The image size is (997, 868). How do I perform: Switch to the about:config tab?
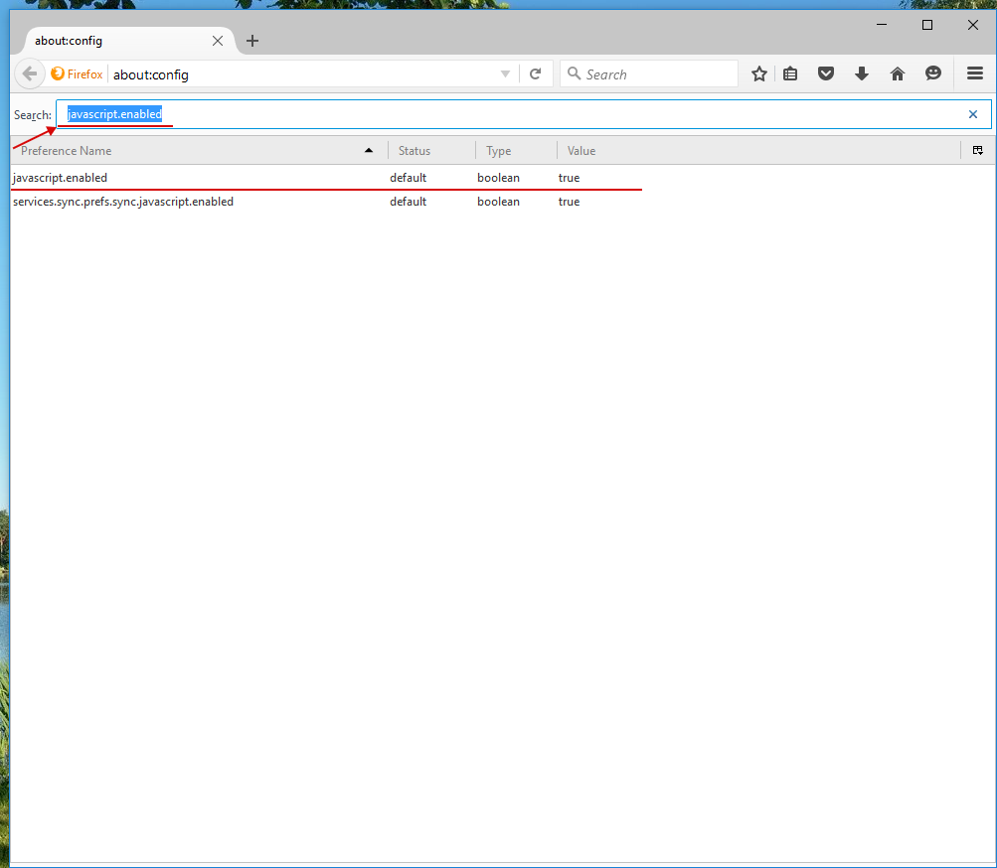pos(130,41)
